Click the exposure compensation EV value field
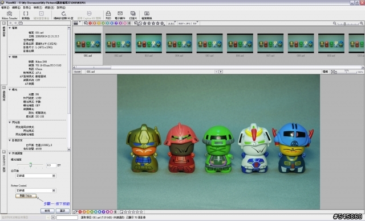365x221 pixels. coord(51,165)
